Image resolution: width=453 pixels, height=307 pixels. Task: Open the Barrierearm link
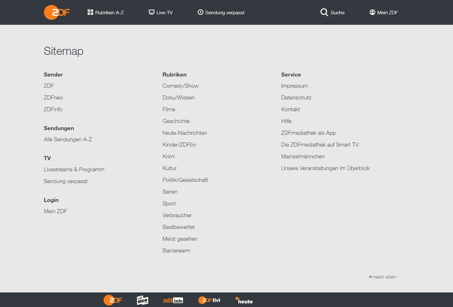(x=176, y=251)
